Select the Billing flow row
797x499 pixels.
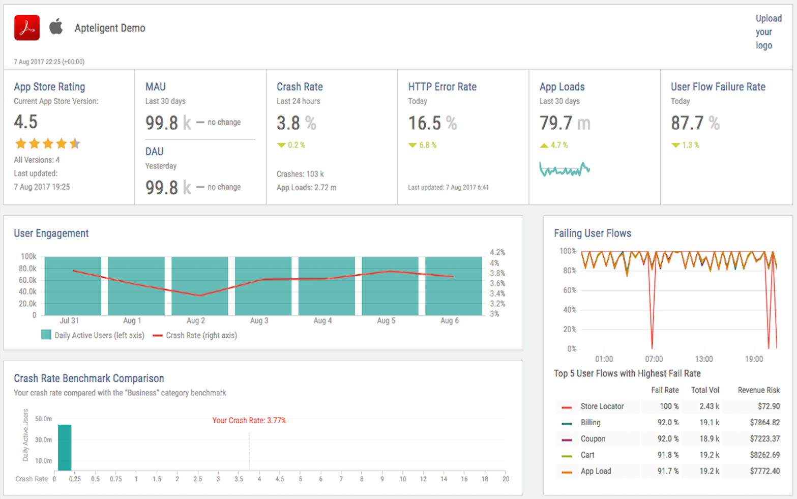668,423
